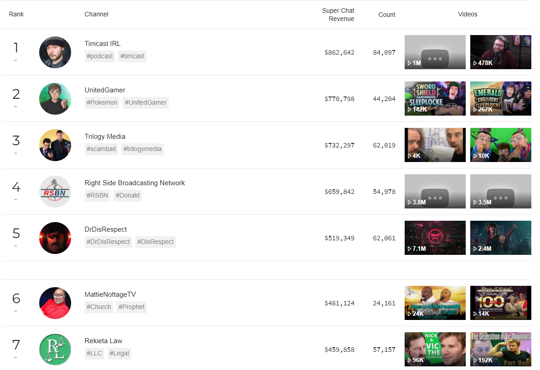540x370 pixels.
Task: Open MattieNottageTV channel name link
Action: pos(110,294)
